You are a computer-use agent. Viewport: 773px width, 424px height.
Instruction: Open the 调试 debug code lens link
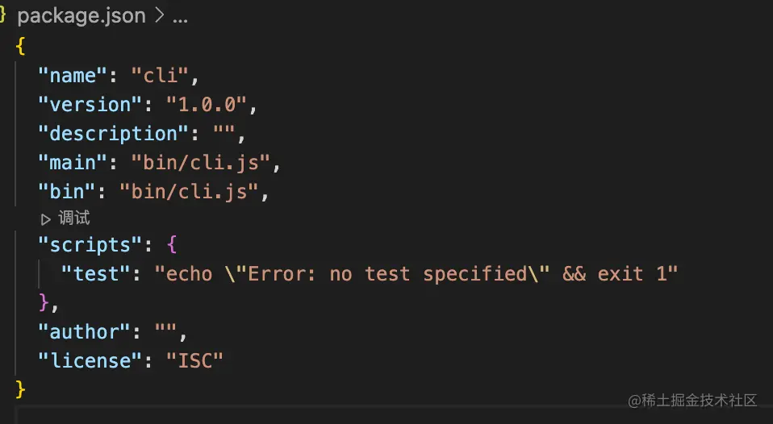[x=74, y=218]
